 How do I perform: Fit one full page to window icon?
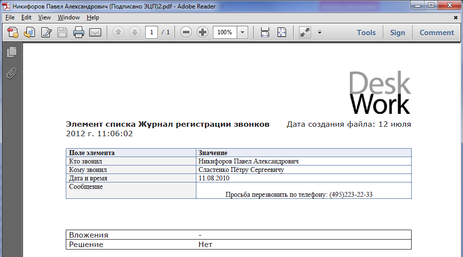[282, 32]
